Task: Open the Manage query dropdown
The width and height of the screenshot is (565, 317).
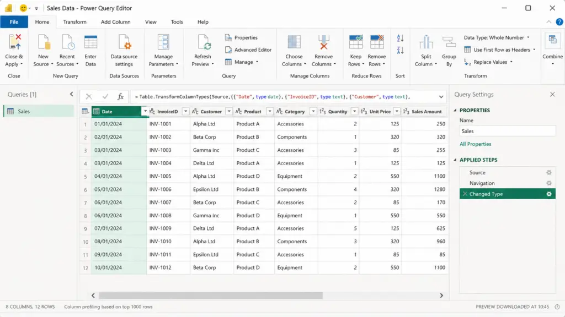Action: (242, 62)
